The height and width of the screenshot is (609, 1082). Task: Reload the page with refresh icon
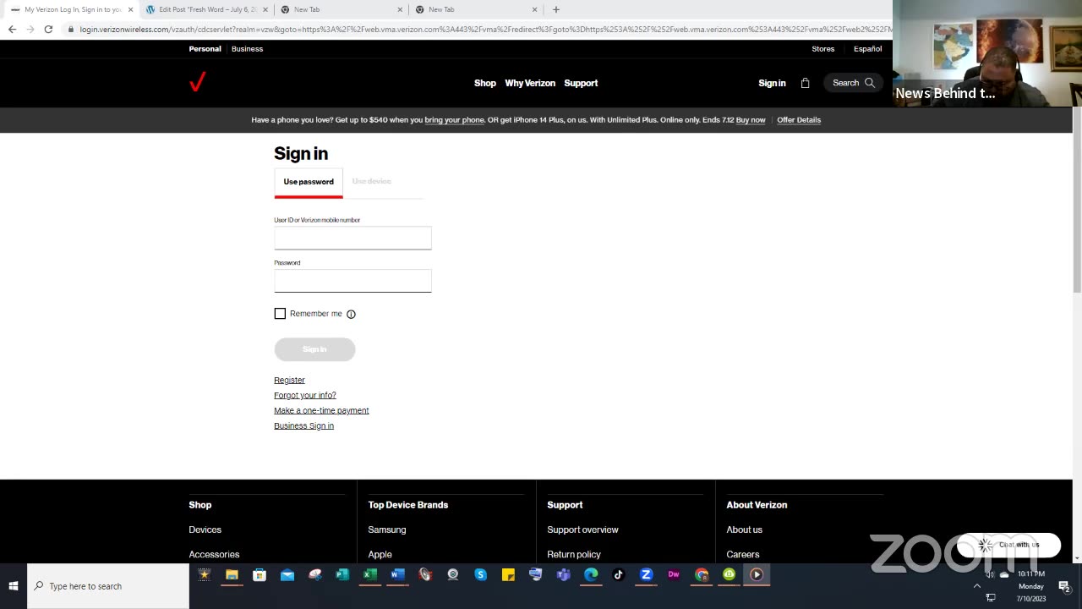point(48,29)
